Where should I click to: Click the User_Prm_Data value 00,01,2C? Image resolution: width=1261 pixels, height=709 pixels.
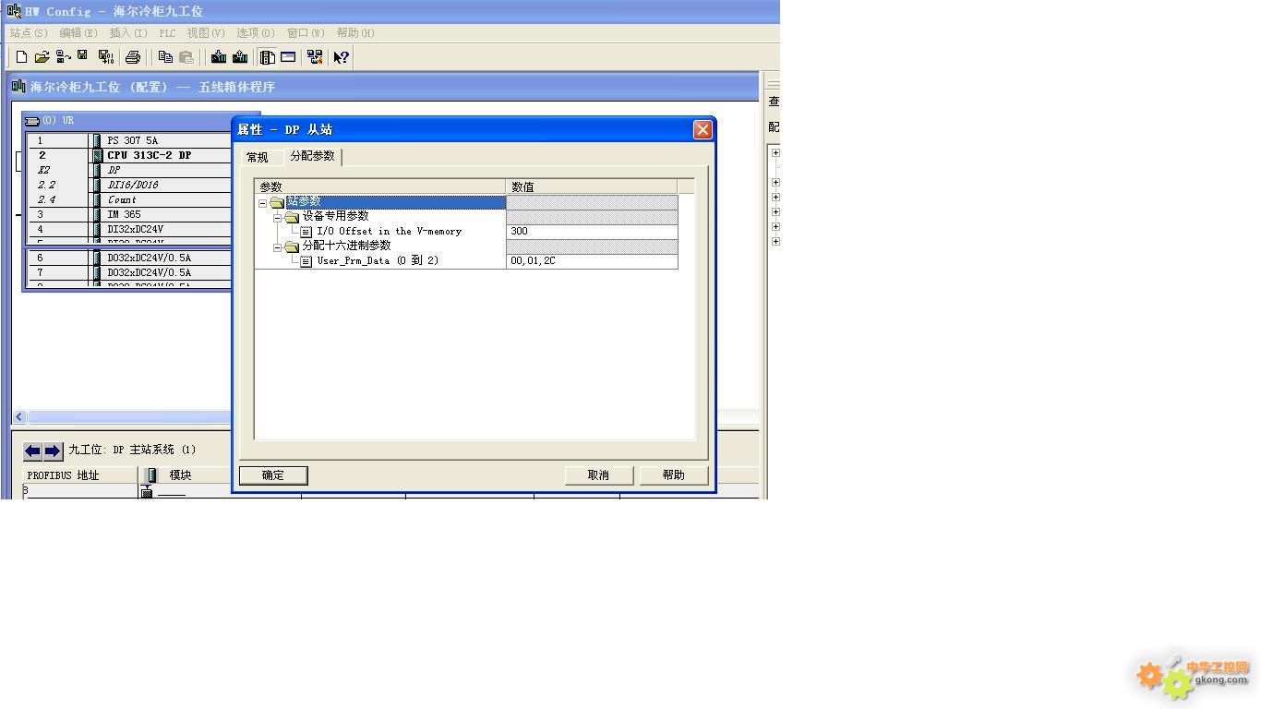(x=592, y=261)
